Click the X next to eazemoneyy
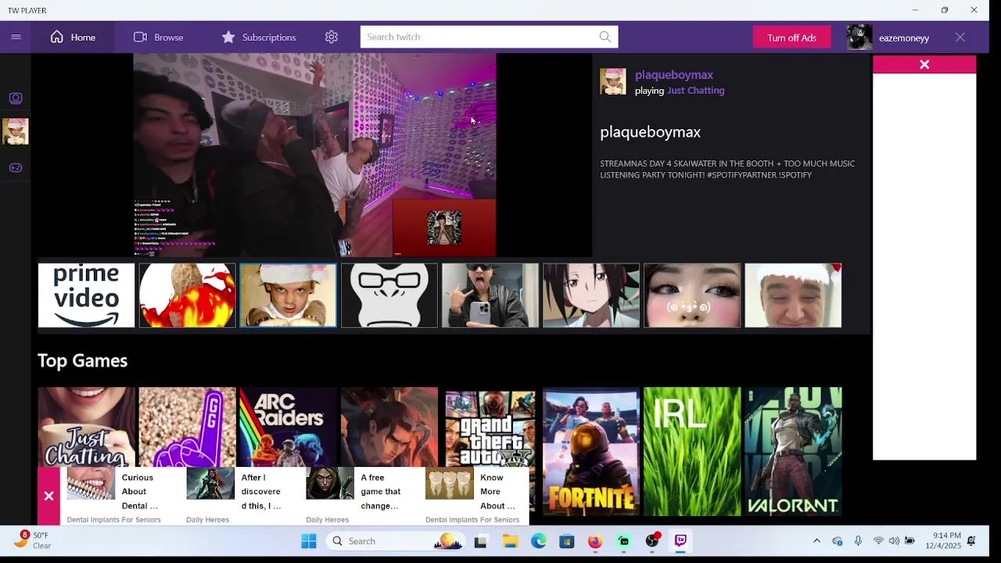Viewport: 1001px width, 563px height. click(x=960, y=38)
